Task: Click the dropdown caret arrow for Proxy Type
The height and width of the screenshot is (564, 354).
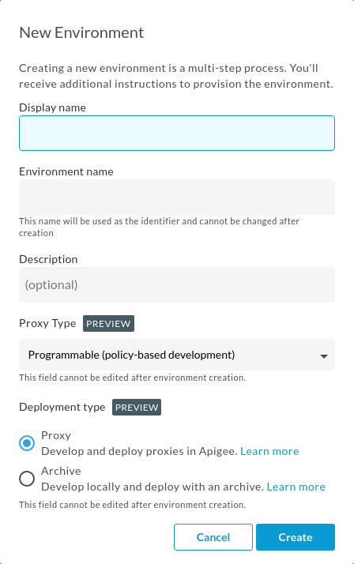Action: 324,356
